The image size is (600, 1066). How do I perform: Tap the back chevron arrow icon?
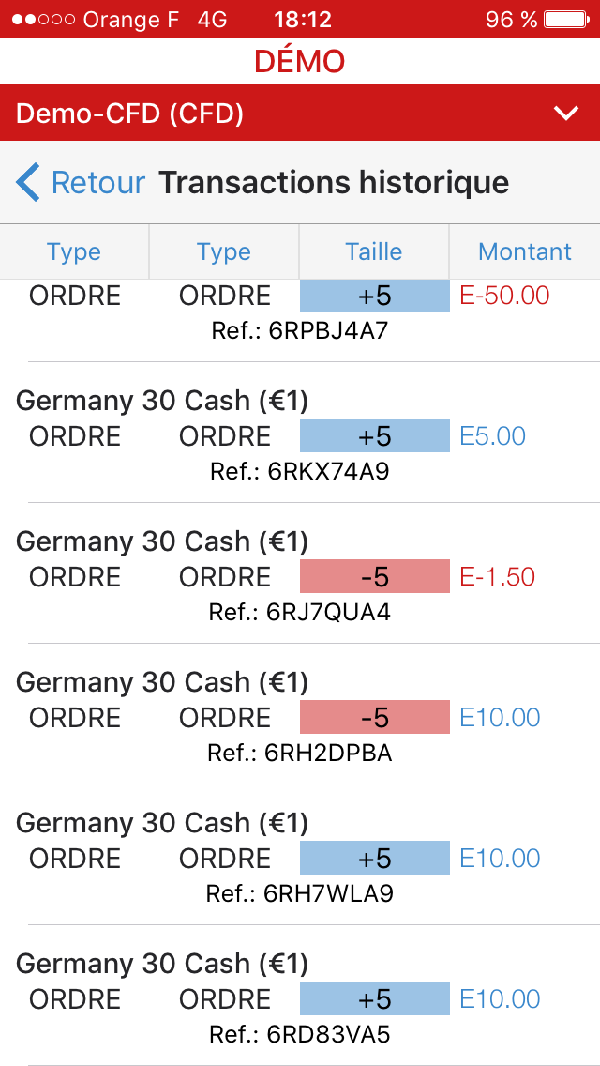[x=29, y=182]
